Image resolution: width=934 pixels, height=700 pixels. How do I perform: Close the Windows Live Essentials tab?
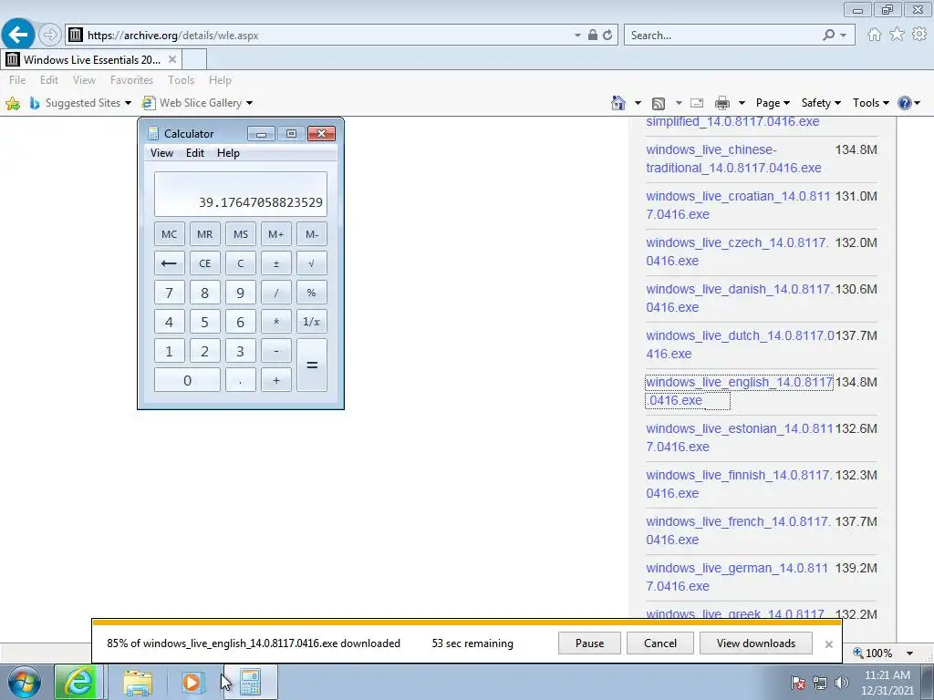point(172,59)
